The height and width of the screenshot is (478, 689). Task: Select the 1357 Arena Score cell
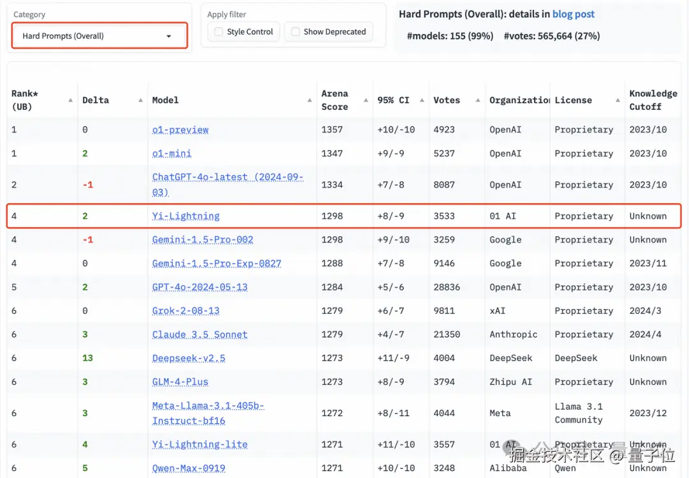[332, 130]
